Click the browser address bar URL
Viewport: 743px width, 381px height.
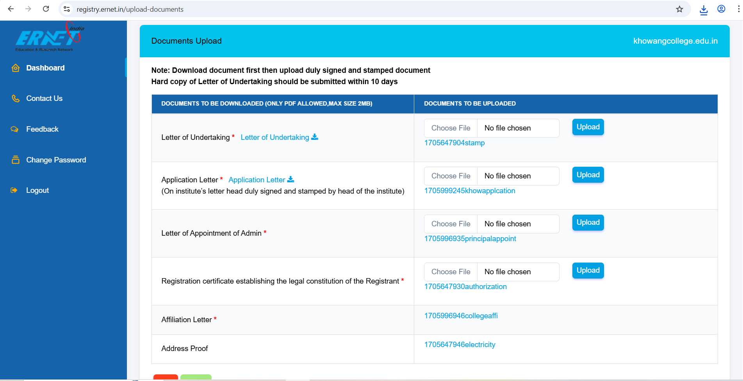[130, 9]
